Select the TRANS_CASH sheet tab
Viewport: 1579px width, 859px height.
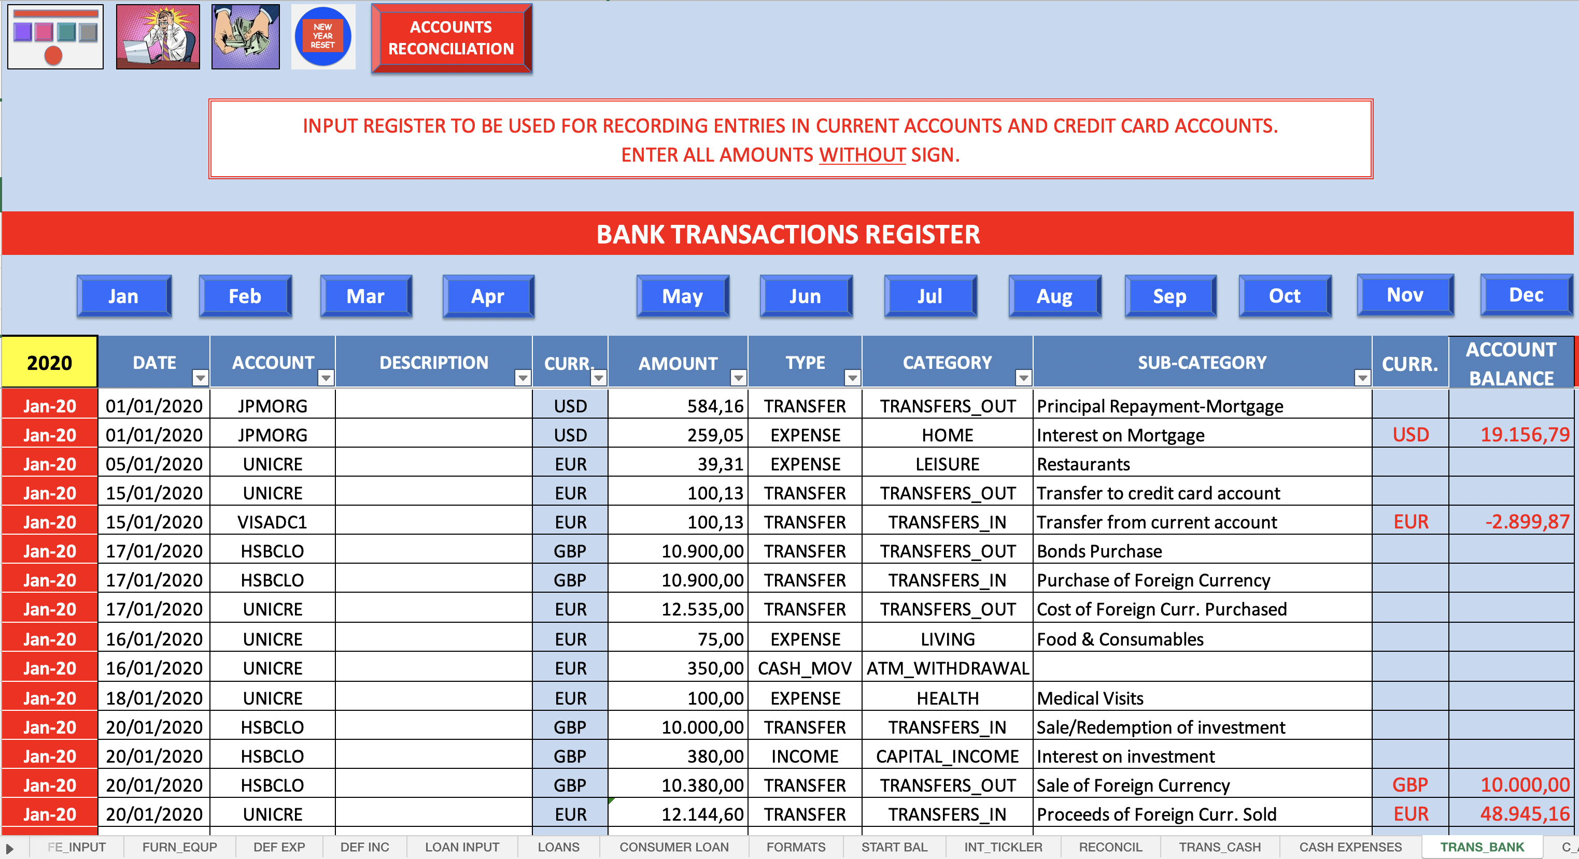click(x=1220, y=847)
